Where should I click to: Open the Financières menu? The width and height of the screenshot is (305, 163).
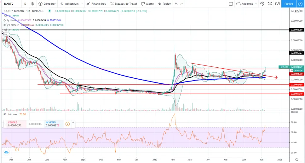(x=96, y=4)
